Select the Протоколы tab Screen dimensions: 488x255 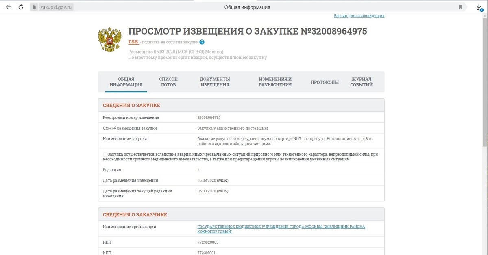(325, 82)
